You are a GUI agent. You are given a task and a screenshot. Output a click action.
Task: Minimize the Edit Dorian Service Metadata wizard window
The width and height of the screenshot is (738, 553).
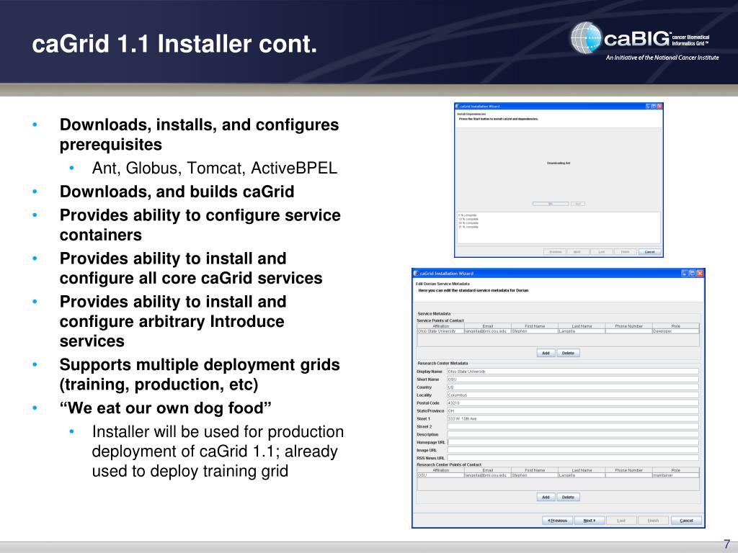tap(685, 273)
